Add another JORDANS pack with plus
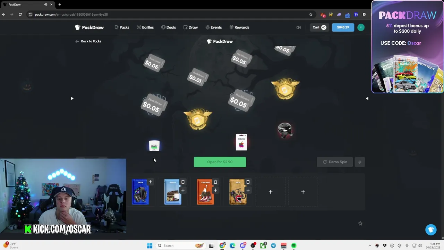The height and width of the screenshot is (250, 444). (215, 190)
